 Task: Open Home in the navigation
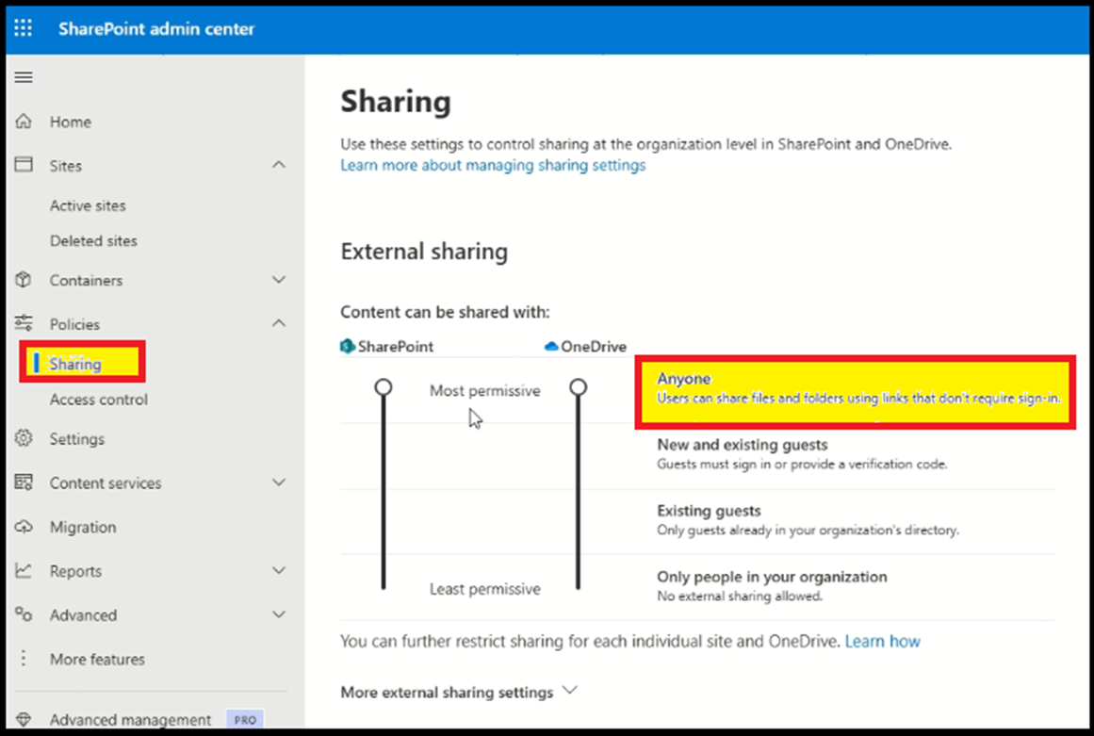click(x=71, y=123)
